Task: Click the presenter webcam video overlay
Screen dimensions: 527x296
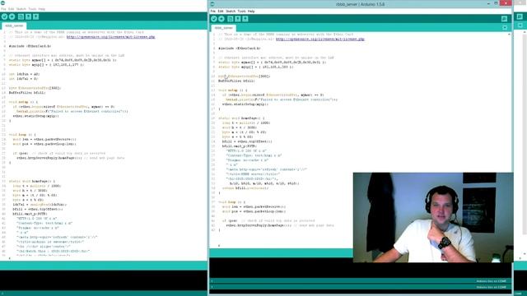Action: [433, 217]
